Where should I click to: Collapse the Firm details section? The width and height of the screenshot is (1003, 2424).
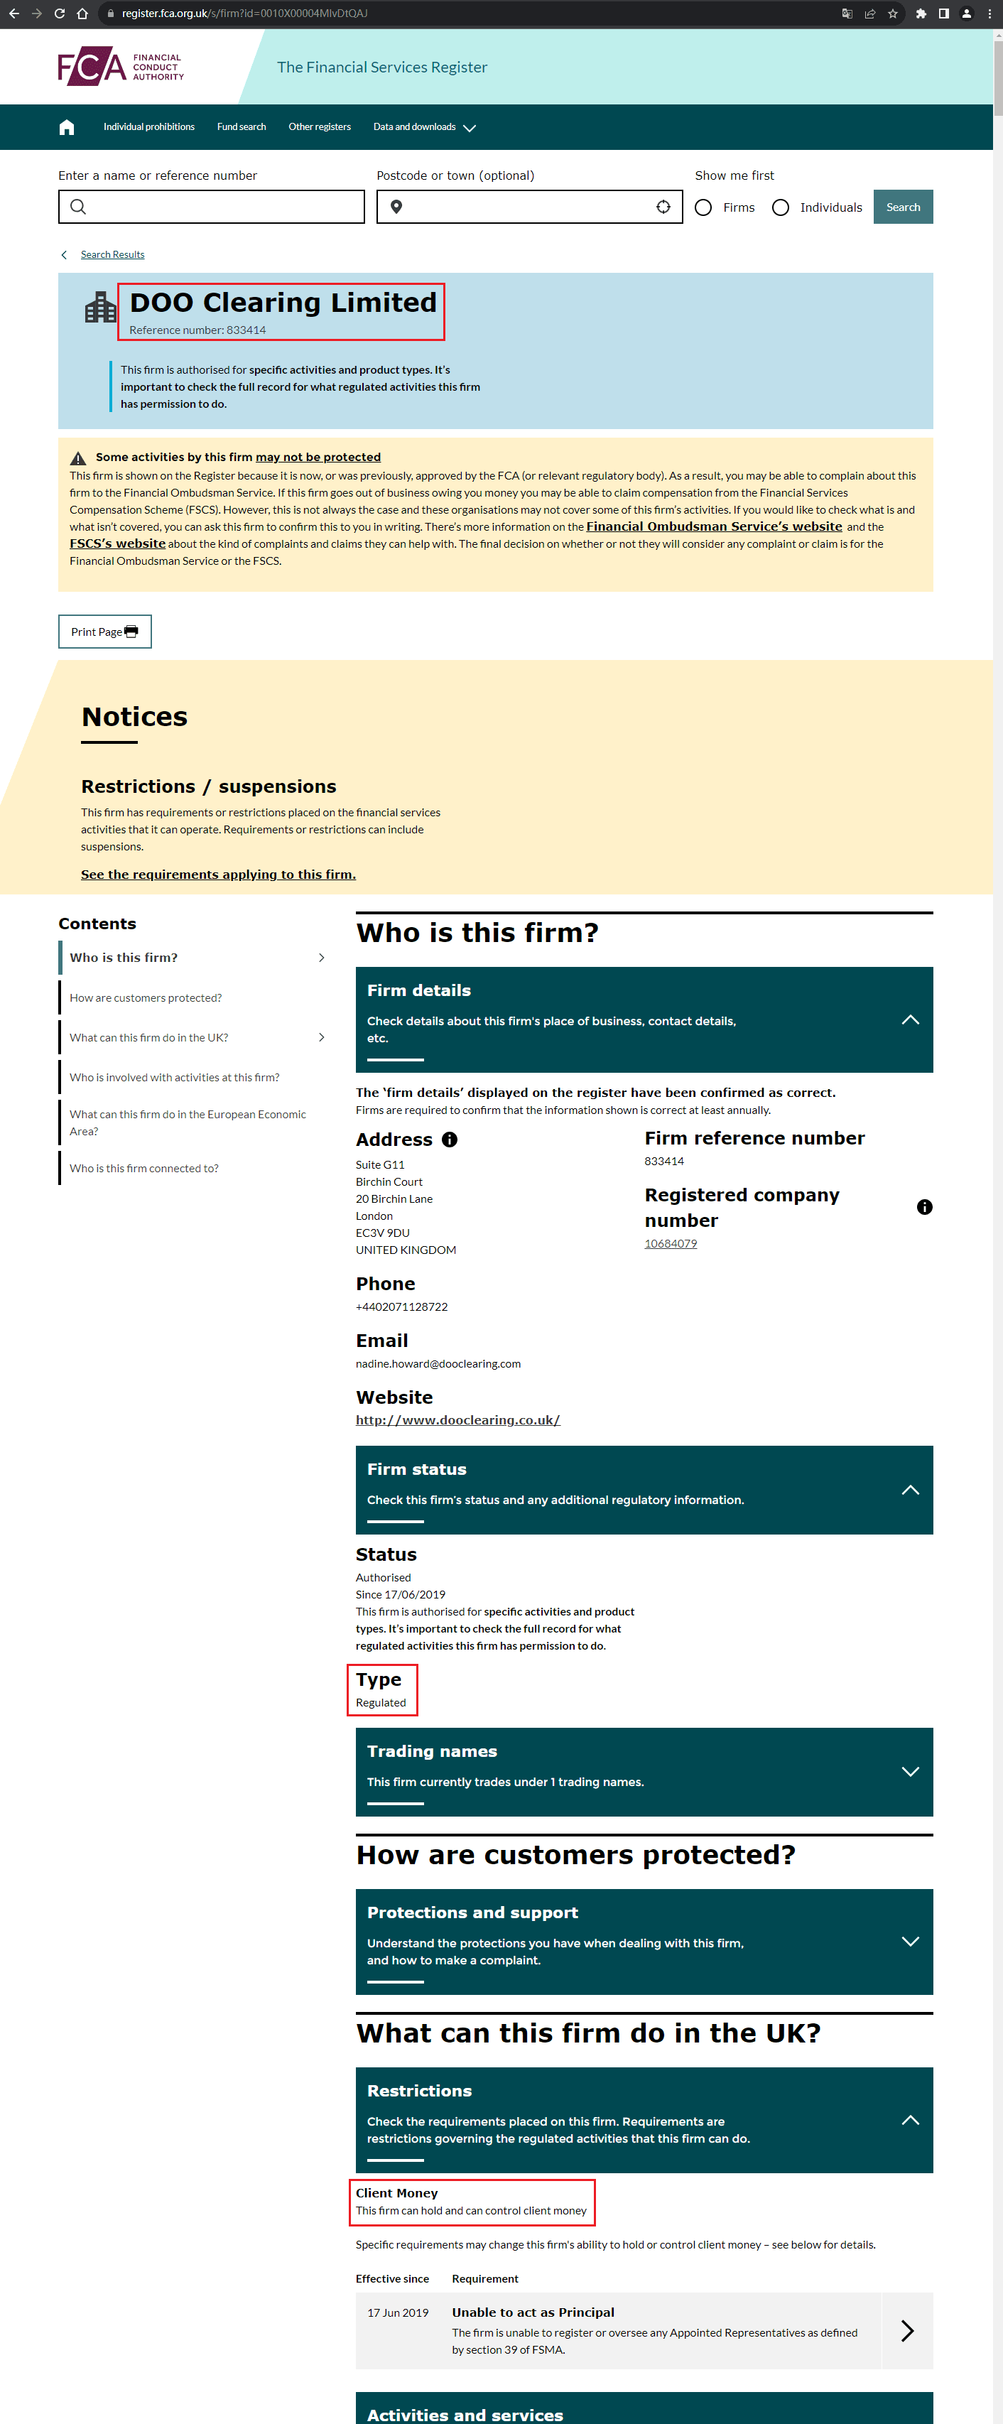point(910,1020)
